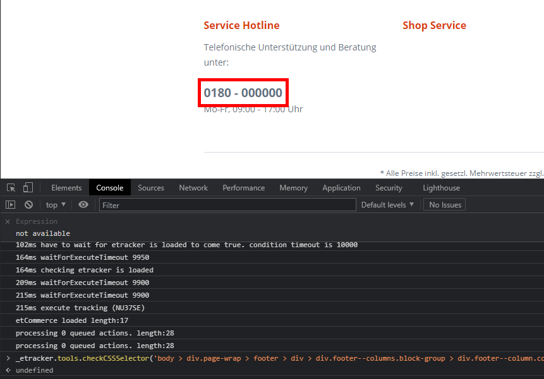Click the 'not available' expression result
The height and width of the screenshot is (379, 544).
click(x=43, y=233)
